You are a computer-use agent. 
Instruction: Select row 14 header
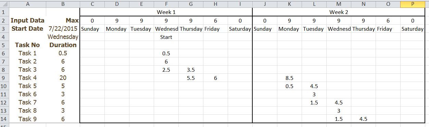(4, 119)
